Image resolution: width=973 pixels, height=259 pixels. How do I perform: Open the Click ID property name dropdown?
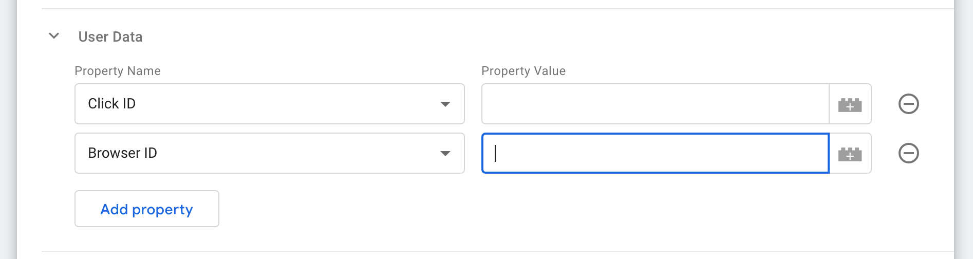tap(269, 104)
